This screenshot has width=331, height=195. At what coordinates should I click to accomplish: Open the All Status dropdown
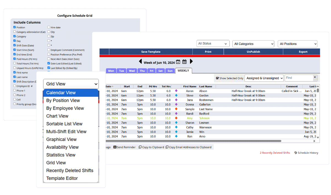(213, 43)
